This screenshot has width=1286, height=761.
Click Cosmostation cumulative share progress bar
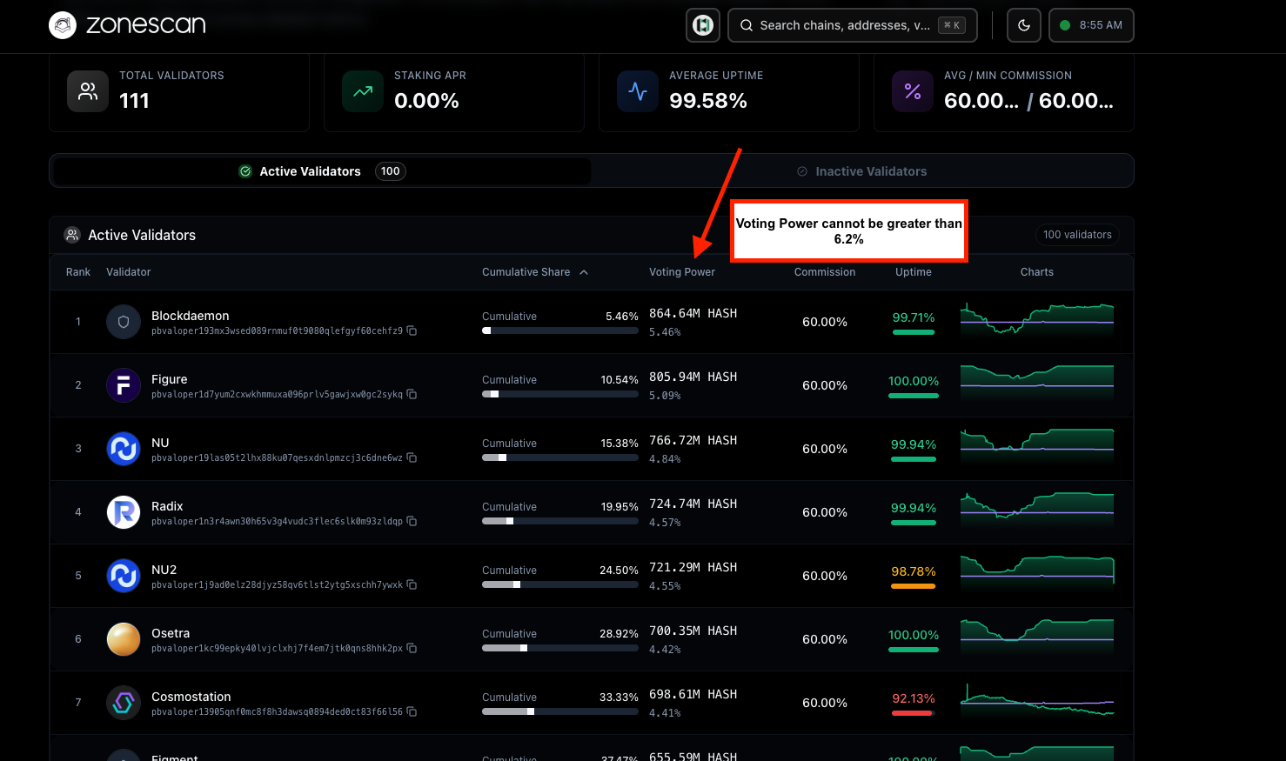click(560, 711)
